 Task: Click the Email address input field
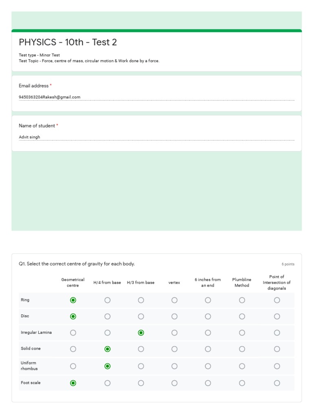(156, 97)
